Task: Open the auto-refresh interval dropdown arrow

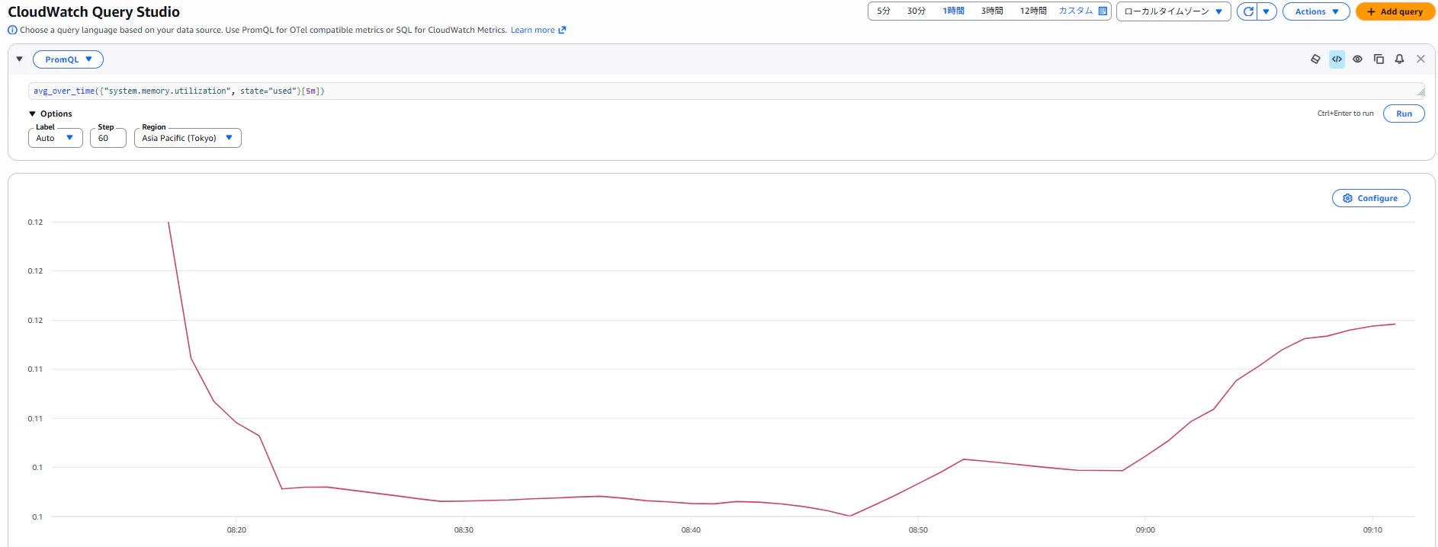Action: [x=1266, y=11]
